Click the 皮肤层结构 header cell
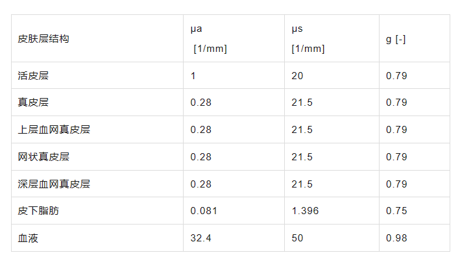 [x=43, y=39]
